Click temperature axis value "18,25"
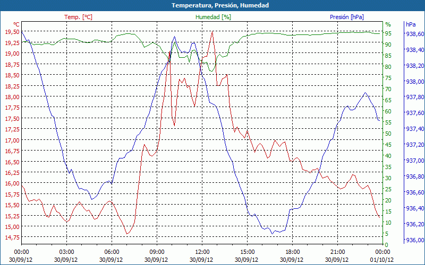This screenshot has width=425, height=265. coord(12,86)
